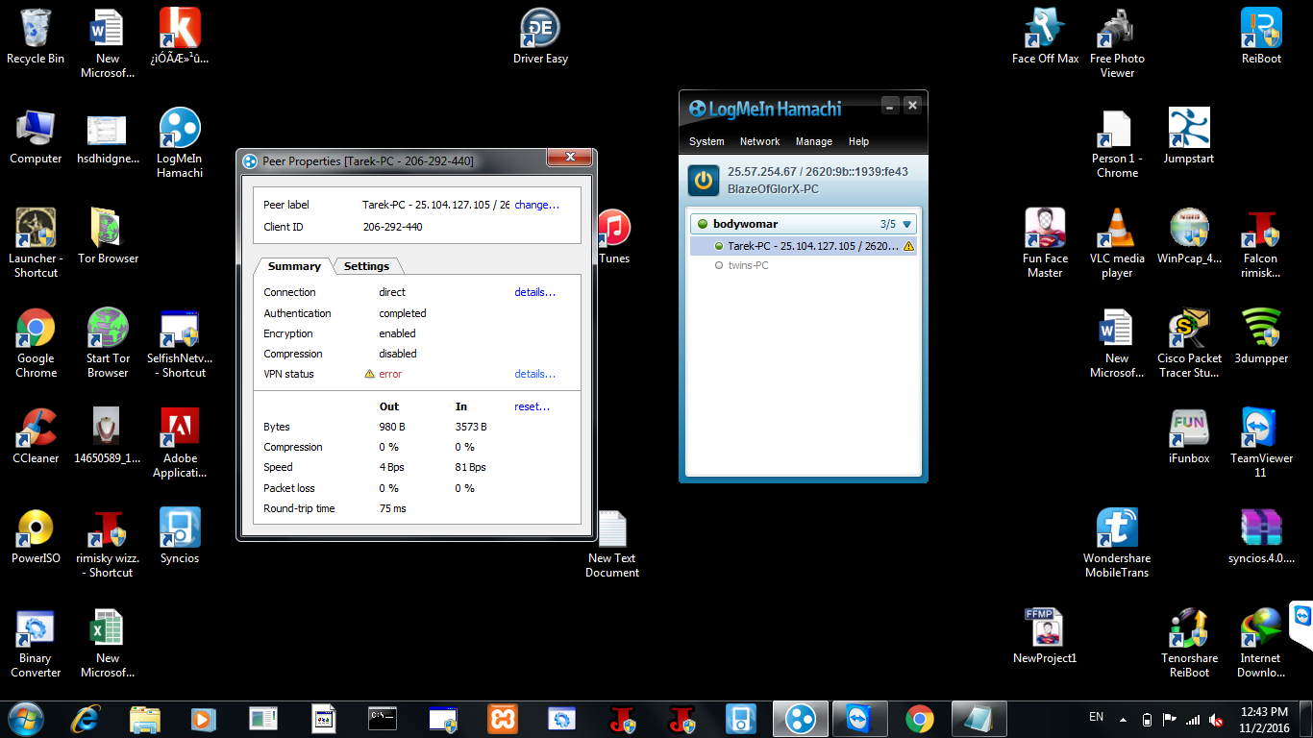Select Tarek-PC peer row in Hamachi
The height and width of the screenshot is (738, 1313).
(804, 246)
